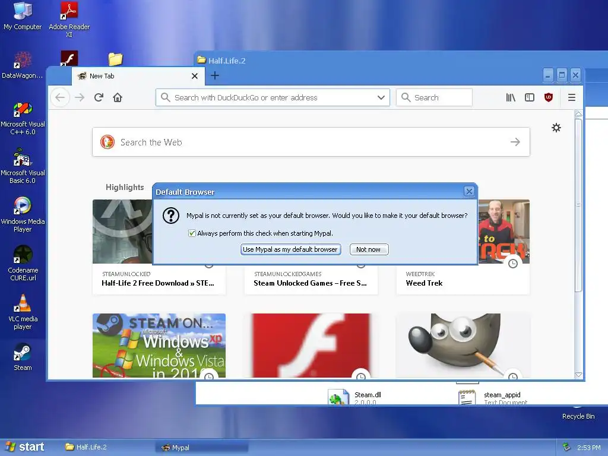Select DataWagon desktop shortcut

pyautogui.click(x=23, y=65)
